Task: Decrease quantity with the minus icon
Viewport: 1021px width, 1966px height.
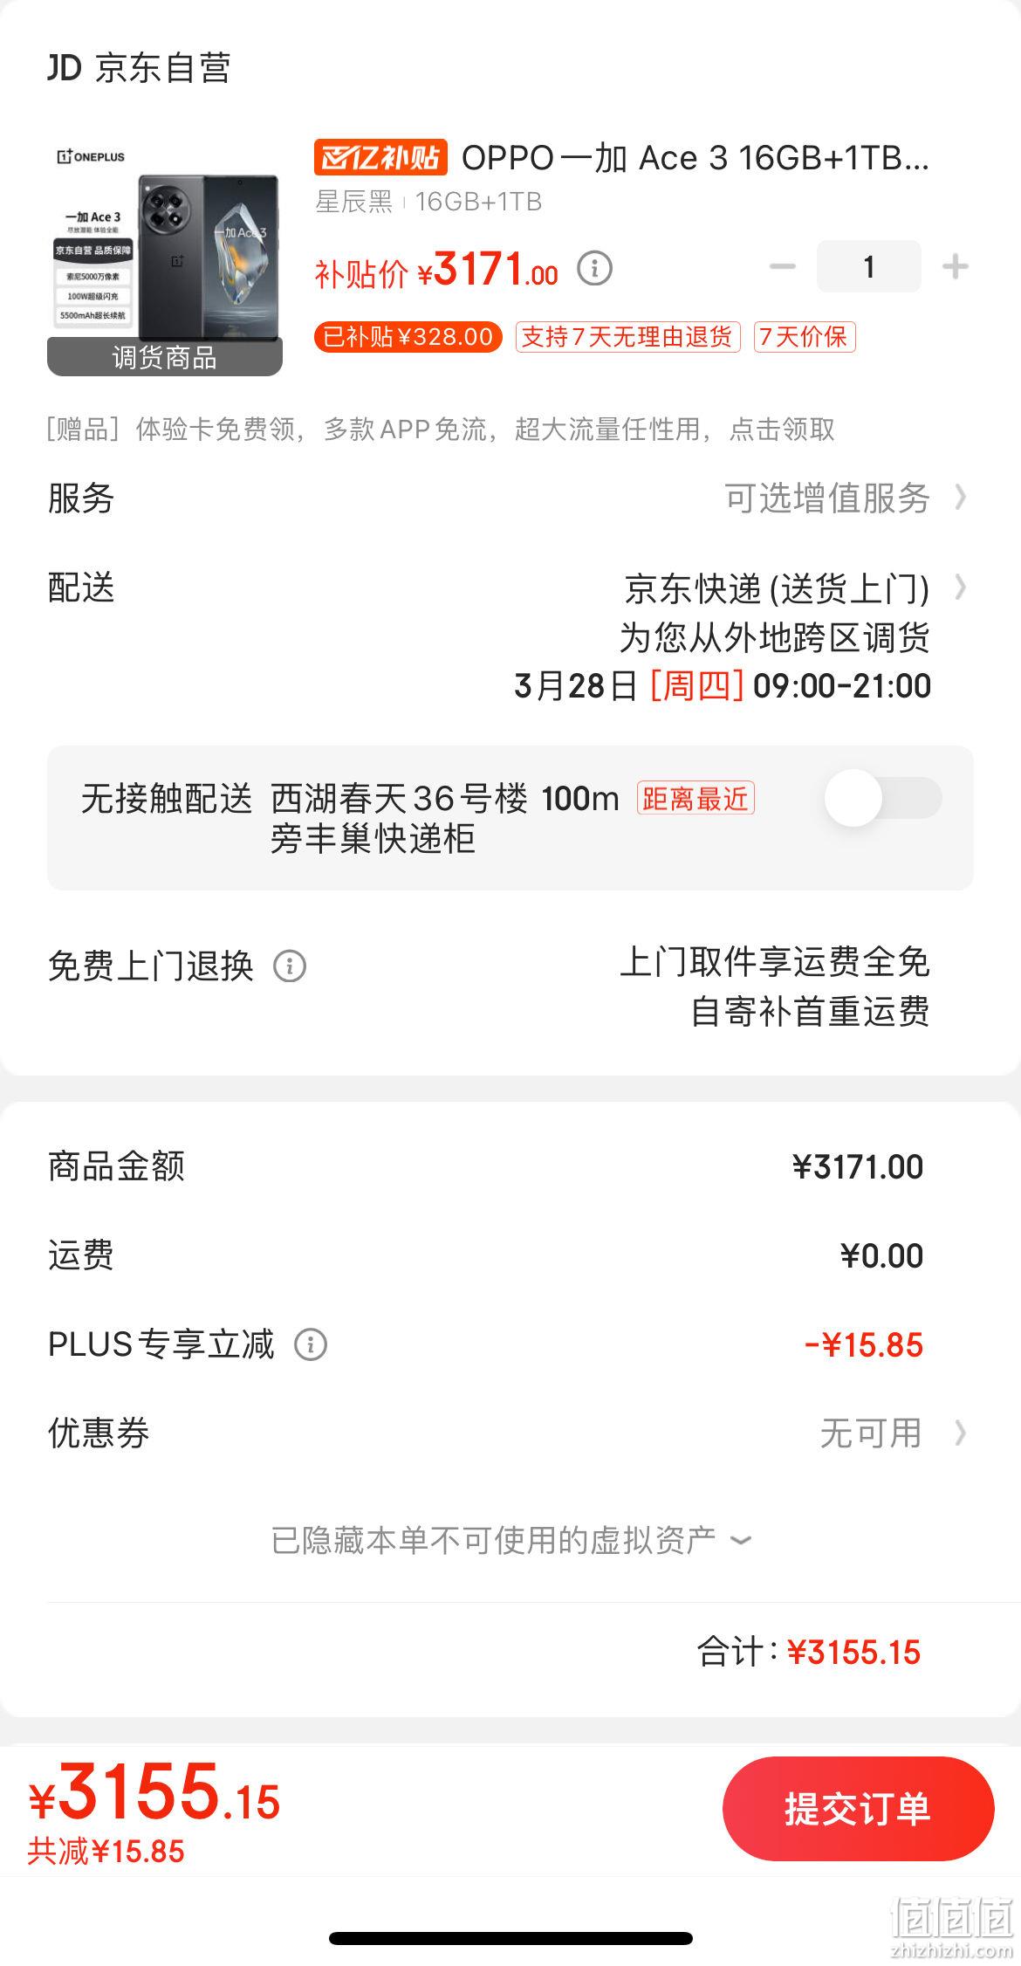Action: tap(783, 266)
